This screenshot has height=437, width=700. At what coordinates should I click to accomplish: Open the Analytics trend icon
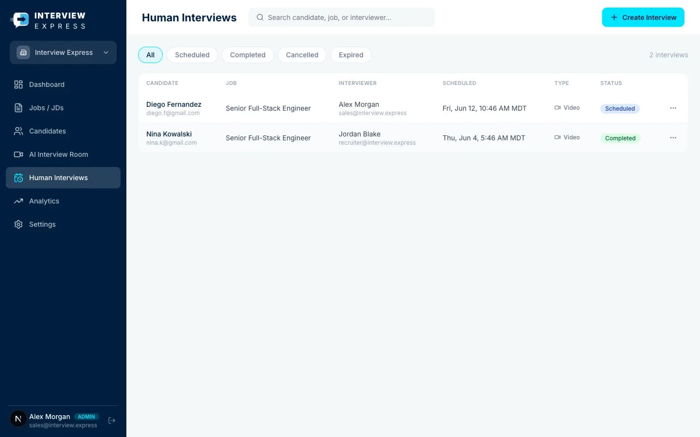point(18,201)
